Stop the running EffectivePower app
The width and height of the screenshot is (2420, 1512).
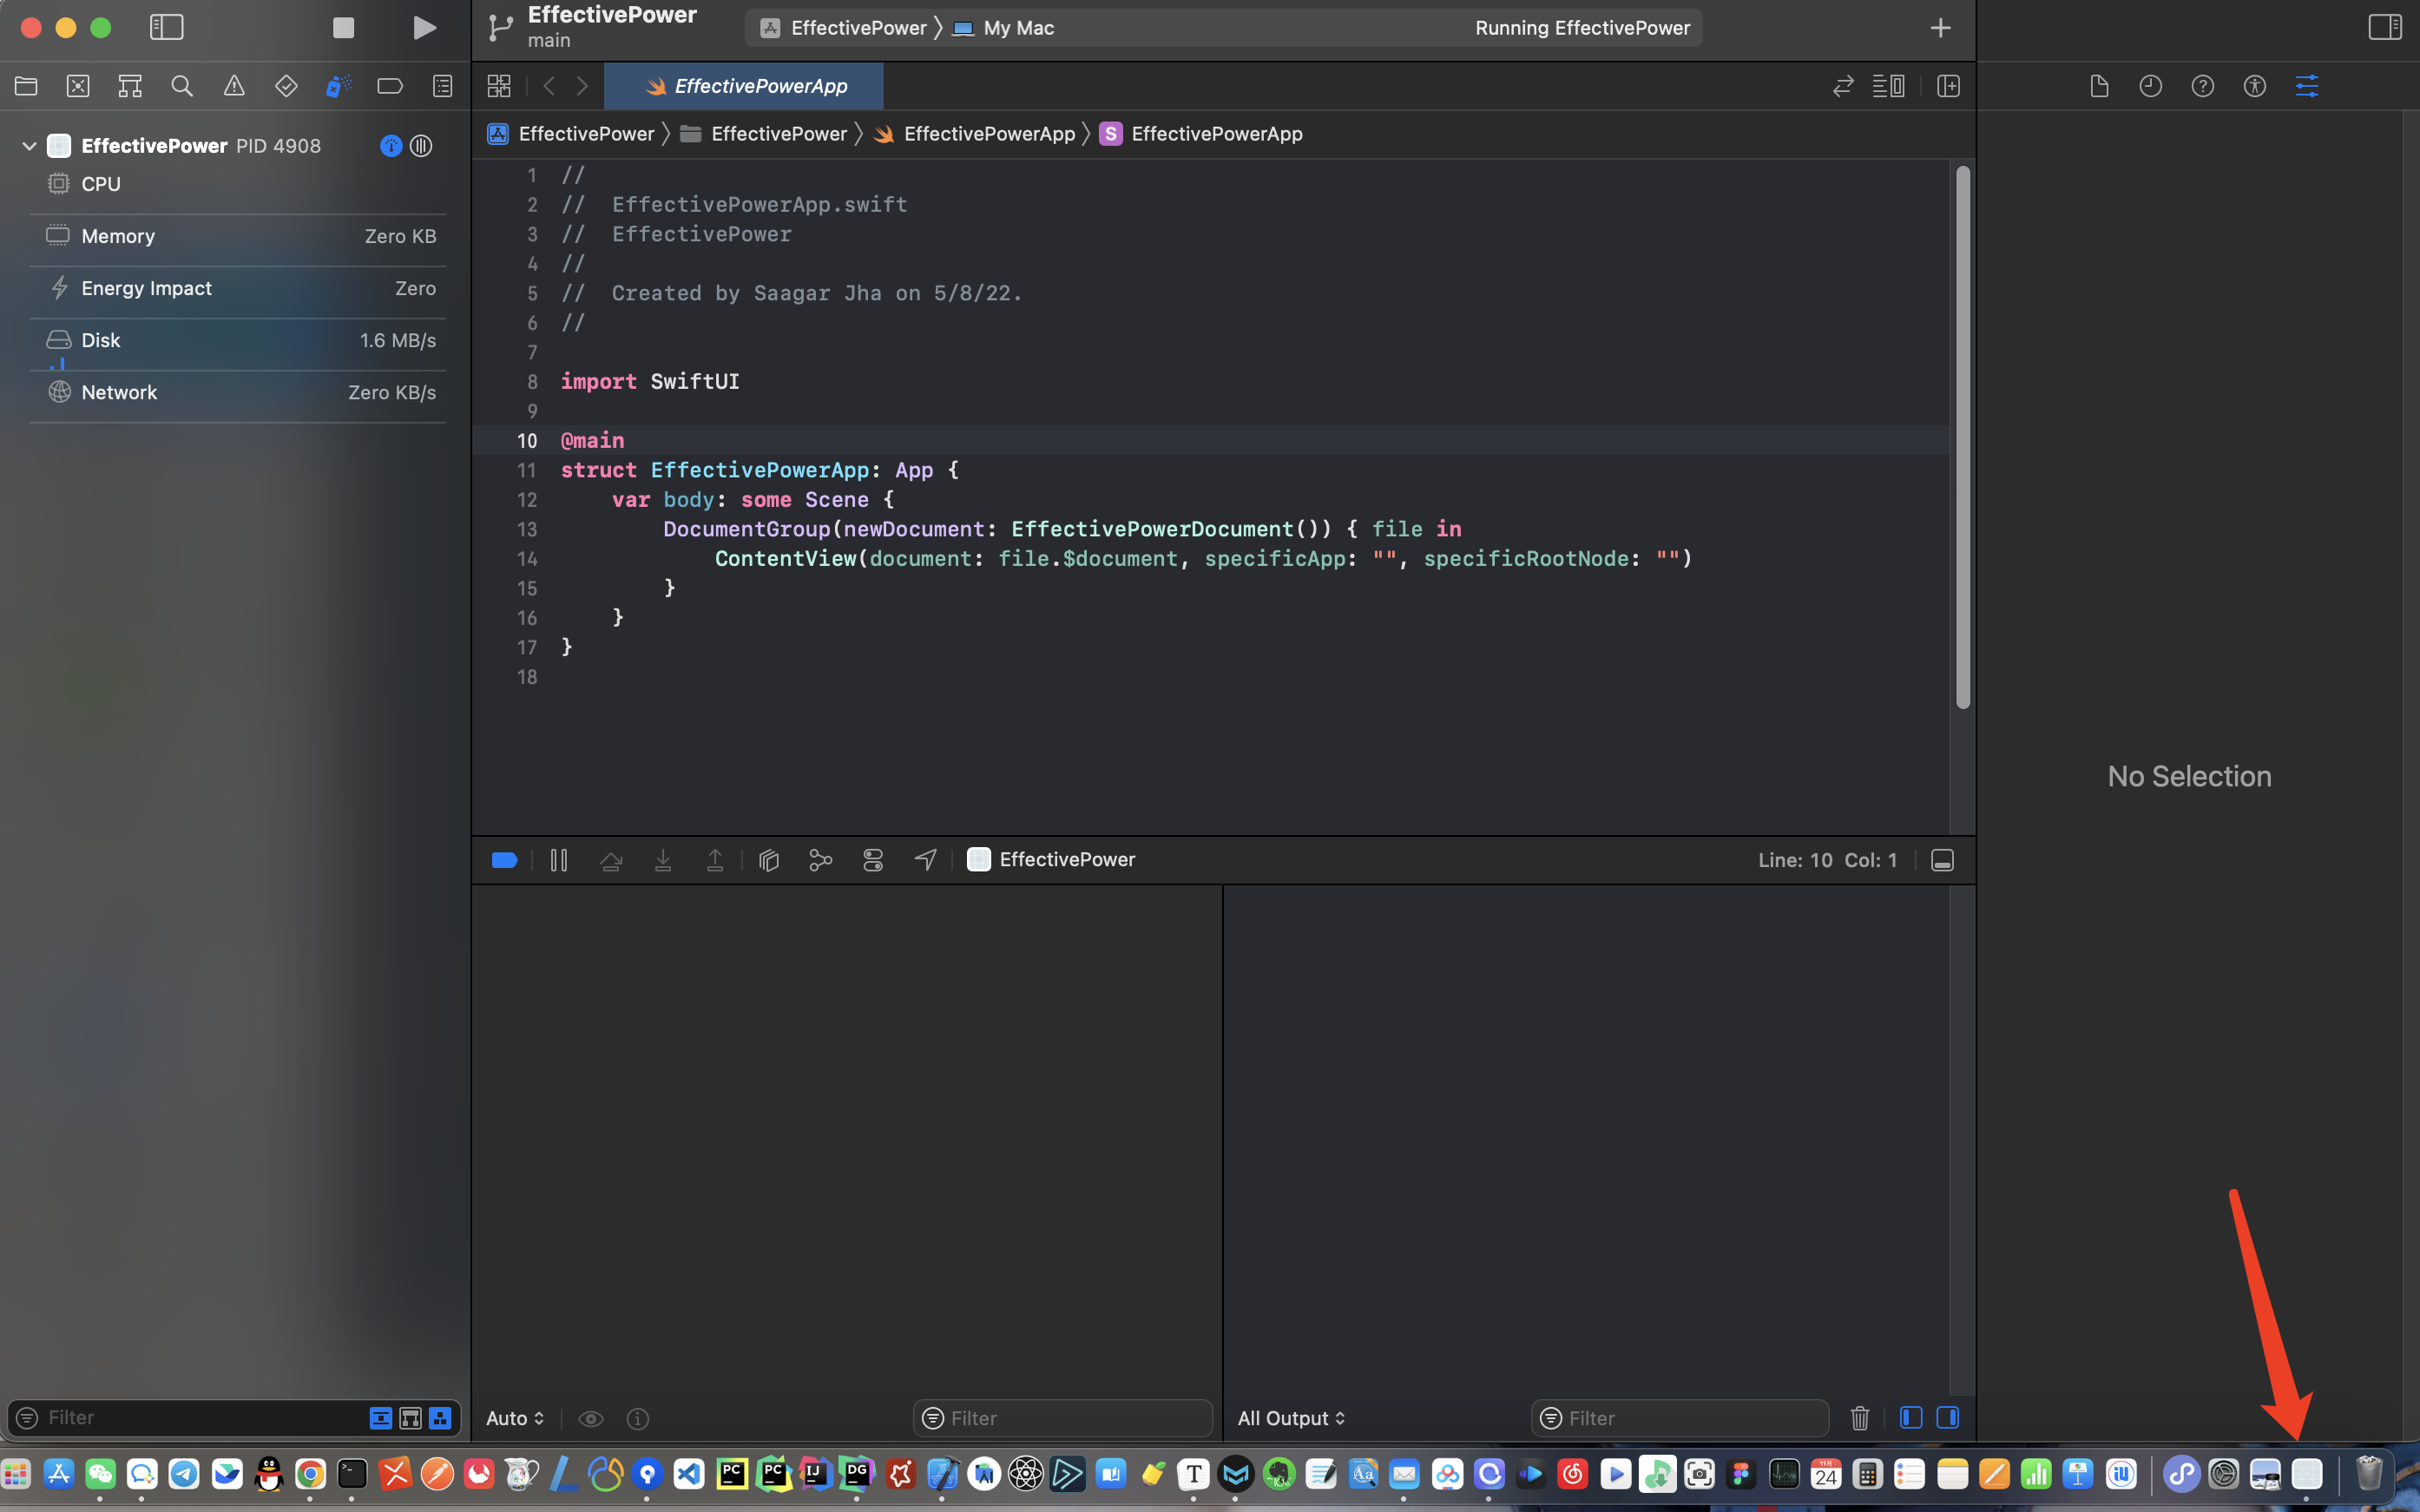coord(343,28)
